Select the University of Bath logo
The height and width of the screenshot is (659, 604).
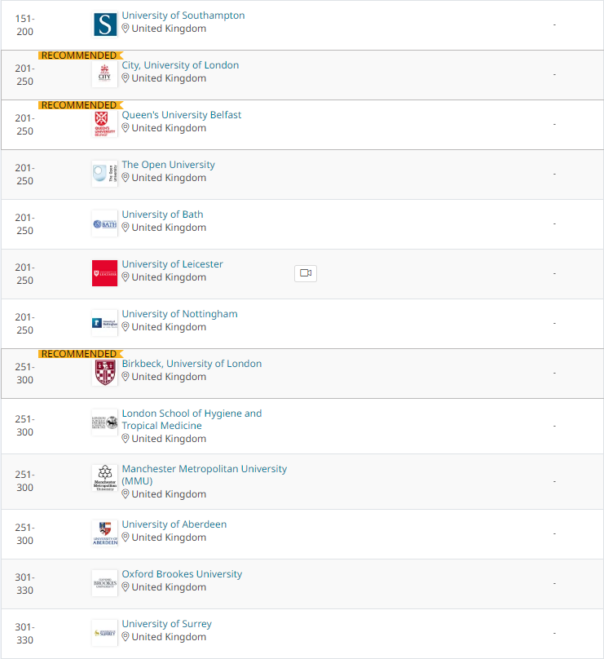point(104,223)
